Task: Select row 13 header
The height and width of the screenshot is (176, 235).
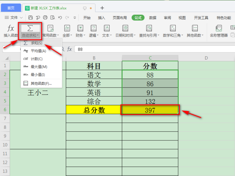Action: click(x=5, y=171)
